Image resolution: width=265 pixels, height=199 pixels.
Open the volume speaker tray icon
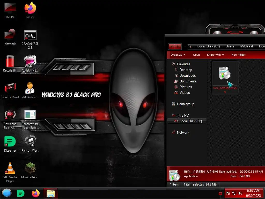(x=240, y=193)
